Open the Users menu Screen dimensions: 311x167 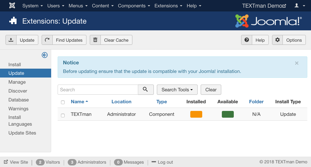[56, 6]
